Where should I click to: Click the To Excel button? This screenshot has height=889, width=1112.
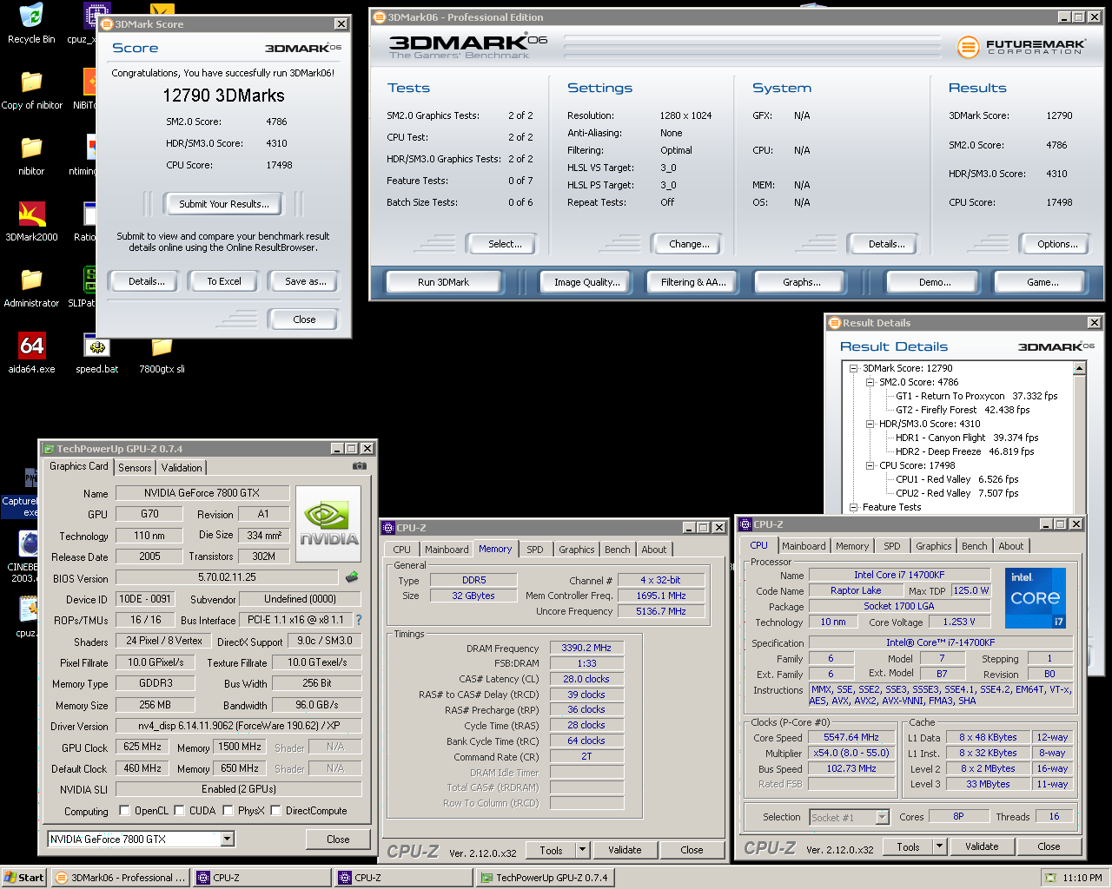click(224, 281)
